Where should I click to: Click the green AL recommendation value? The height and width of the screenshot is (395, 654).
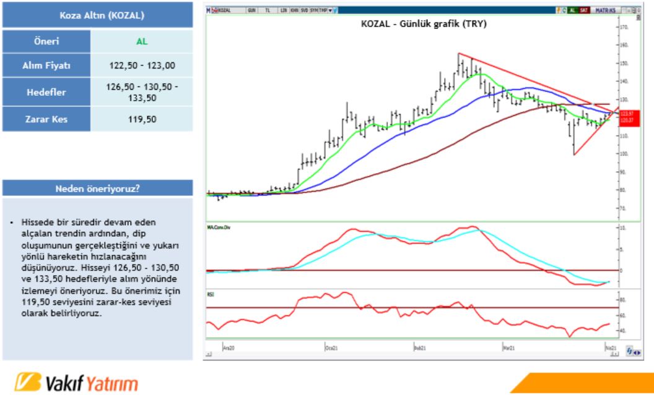tap(142, 41)
